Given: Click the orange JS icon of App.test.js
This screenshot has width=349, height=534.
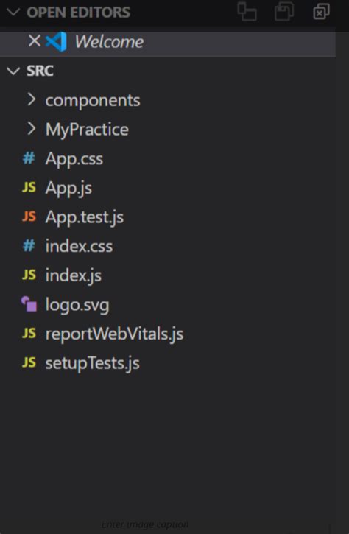Looking at the screenshot, I should 29,217.
